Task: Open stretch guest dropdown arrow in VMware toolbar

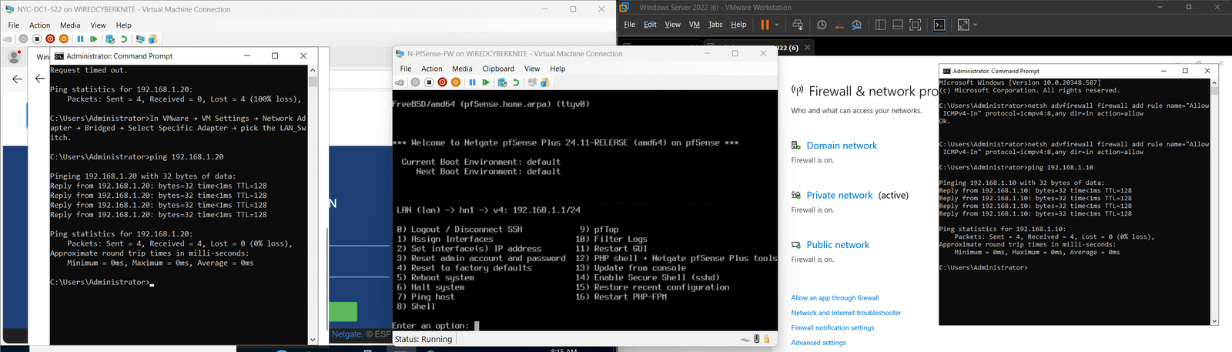Action: pos(975,25)
